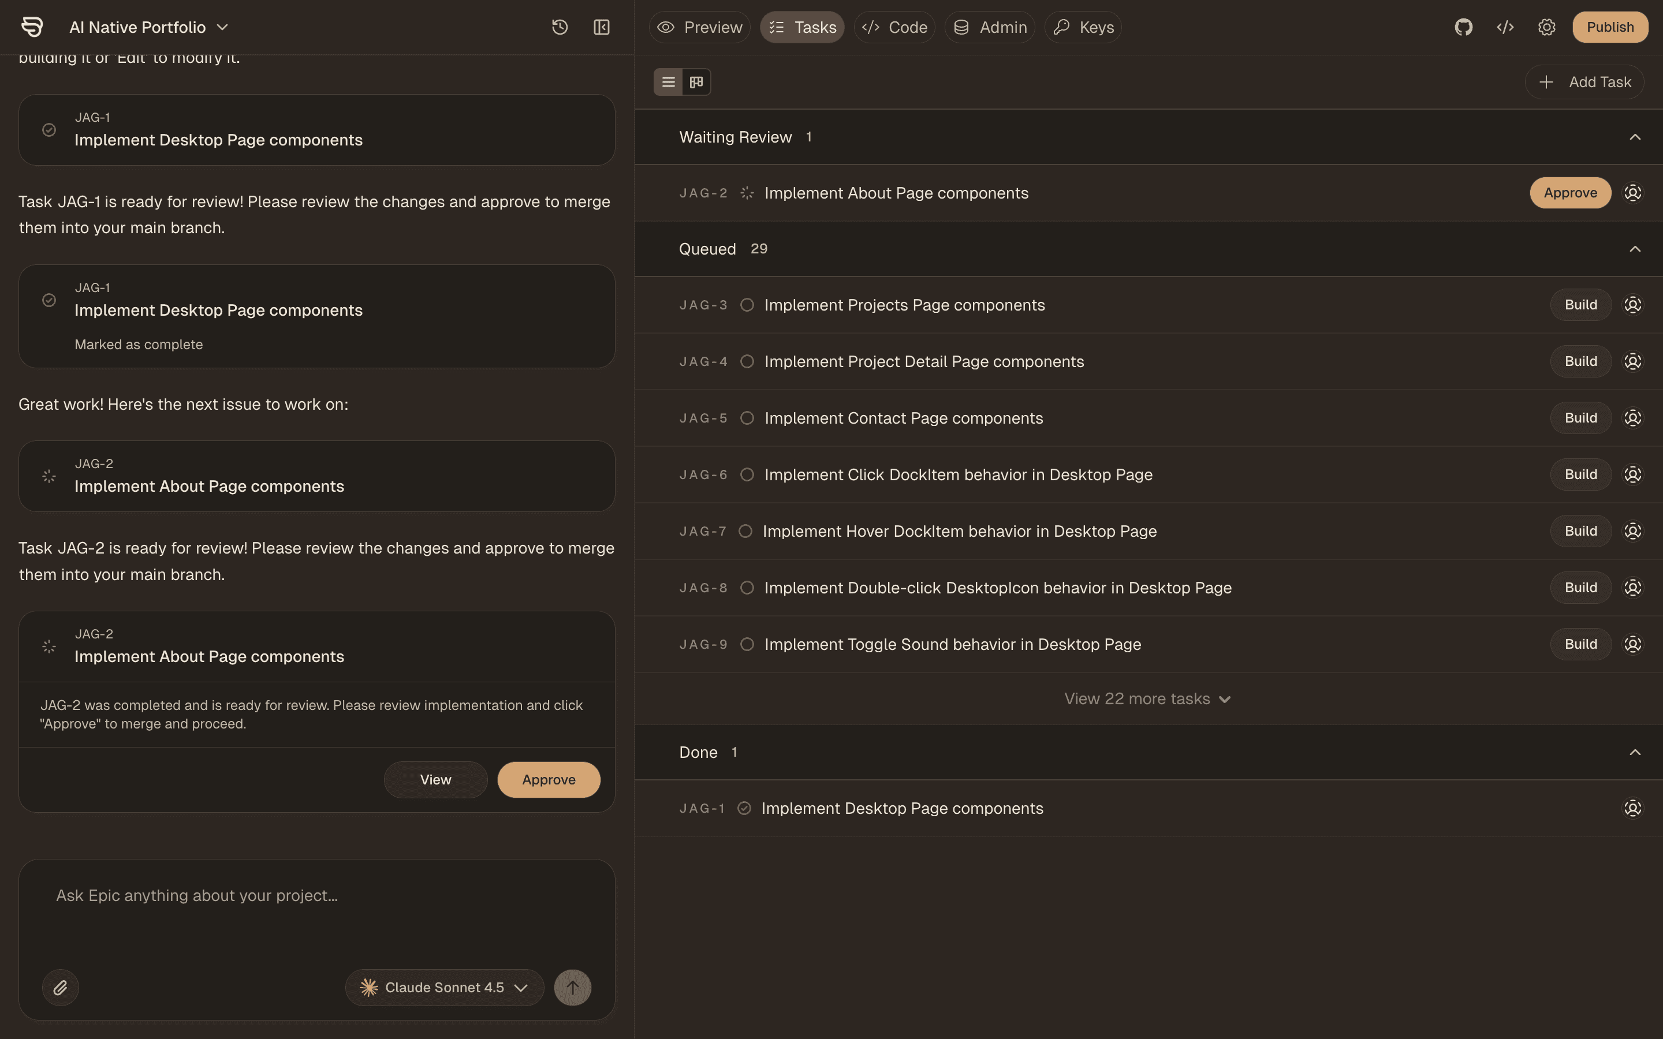
Task: Toggle the sidebar layout icon
Action: click(601, 27)
